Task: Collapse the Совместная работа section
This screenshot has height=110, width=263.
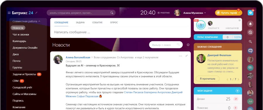Action: (26, 21)
